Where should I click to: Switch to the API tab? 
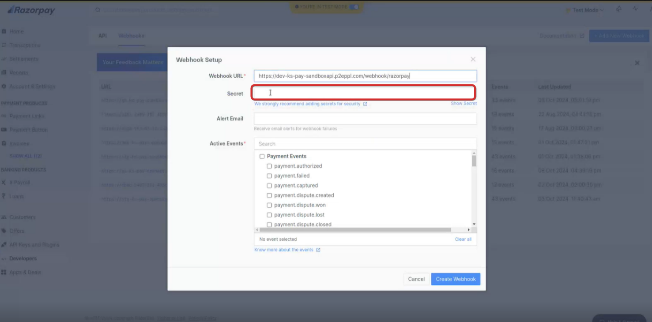[x=102, y=36]
